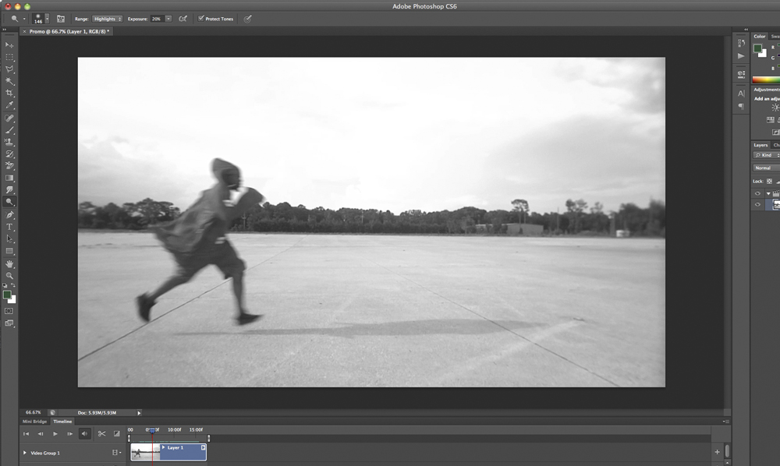Mute audio playback in Timeline
780x466 pixels.
[x=84, y=434]
